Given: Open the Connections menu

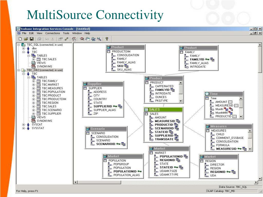Looking at the screenshot, I should (x=52, y=33).
